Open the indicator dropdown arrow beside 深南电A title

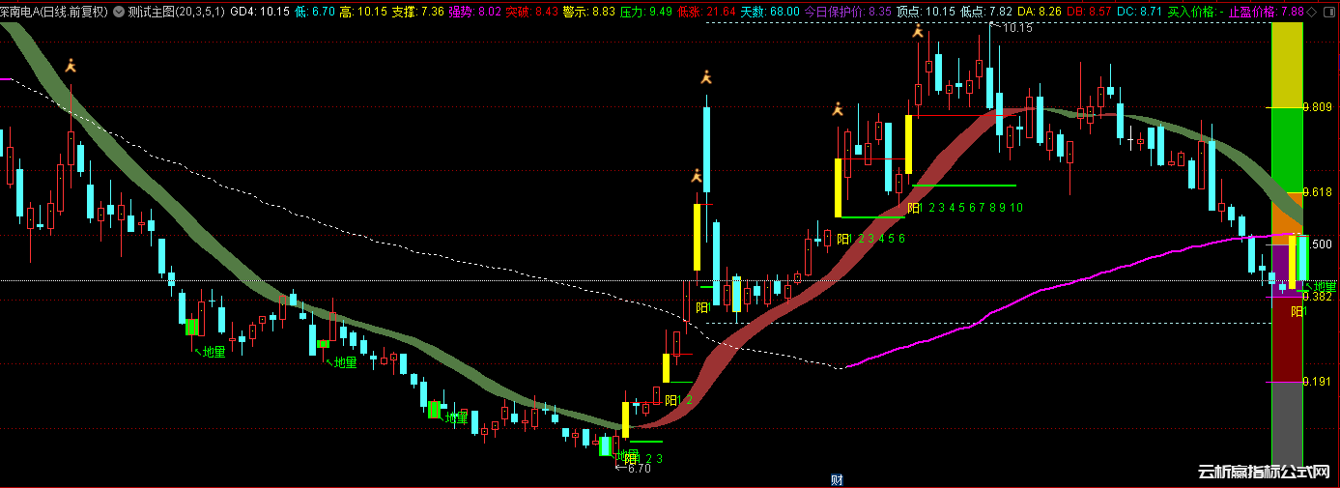pos(117,12)
